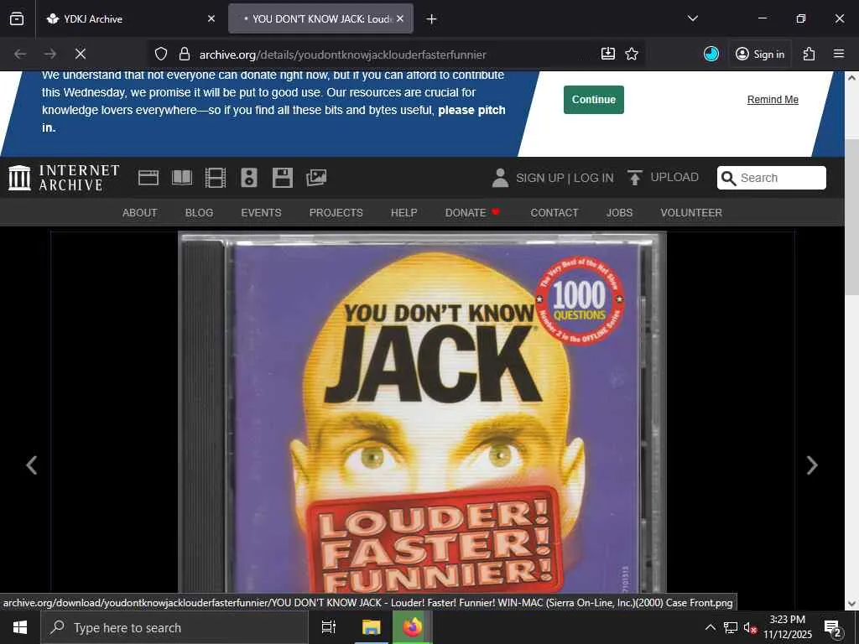Click the UPLOAD arrow icon

(634, 178)
